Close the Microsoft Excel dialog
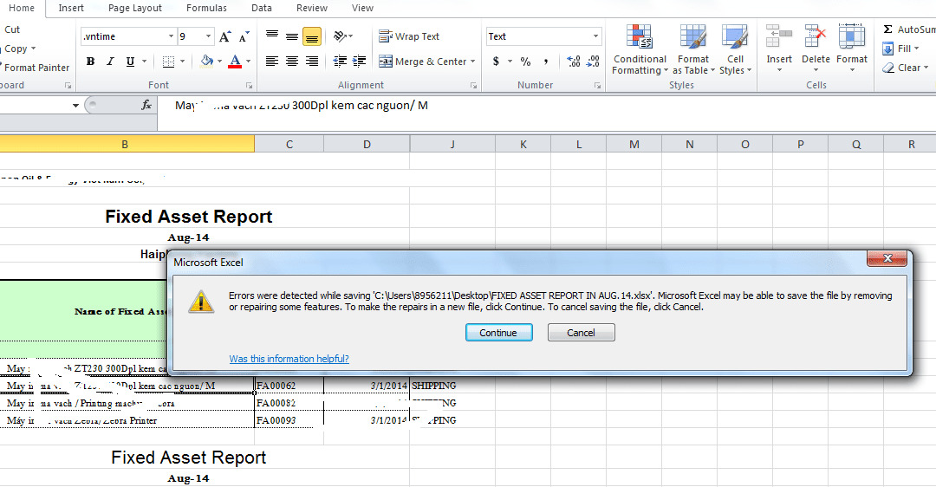The height and width of the screenshot is (487, 936). coord(887,258)
